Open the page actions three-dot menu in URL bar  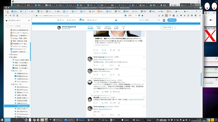coord(136,16)
